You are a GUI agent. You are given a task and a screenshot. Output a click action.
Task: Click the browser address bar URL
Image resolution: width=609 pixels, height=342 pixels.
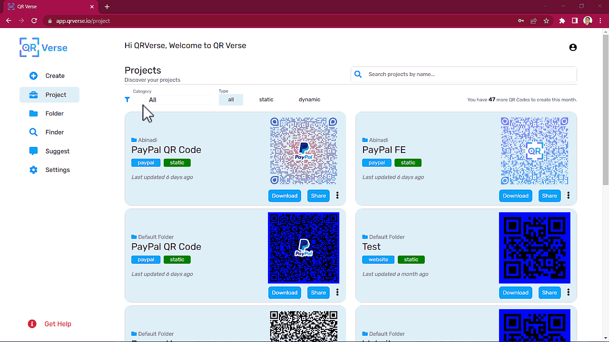tap(83, 21)
